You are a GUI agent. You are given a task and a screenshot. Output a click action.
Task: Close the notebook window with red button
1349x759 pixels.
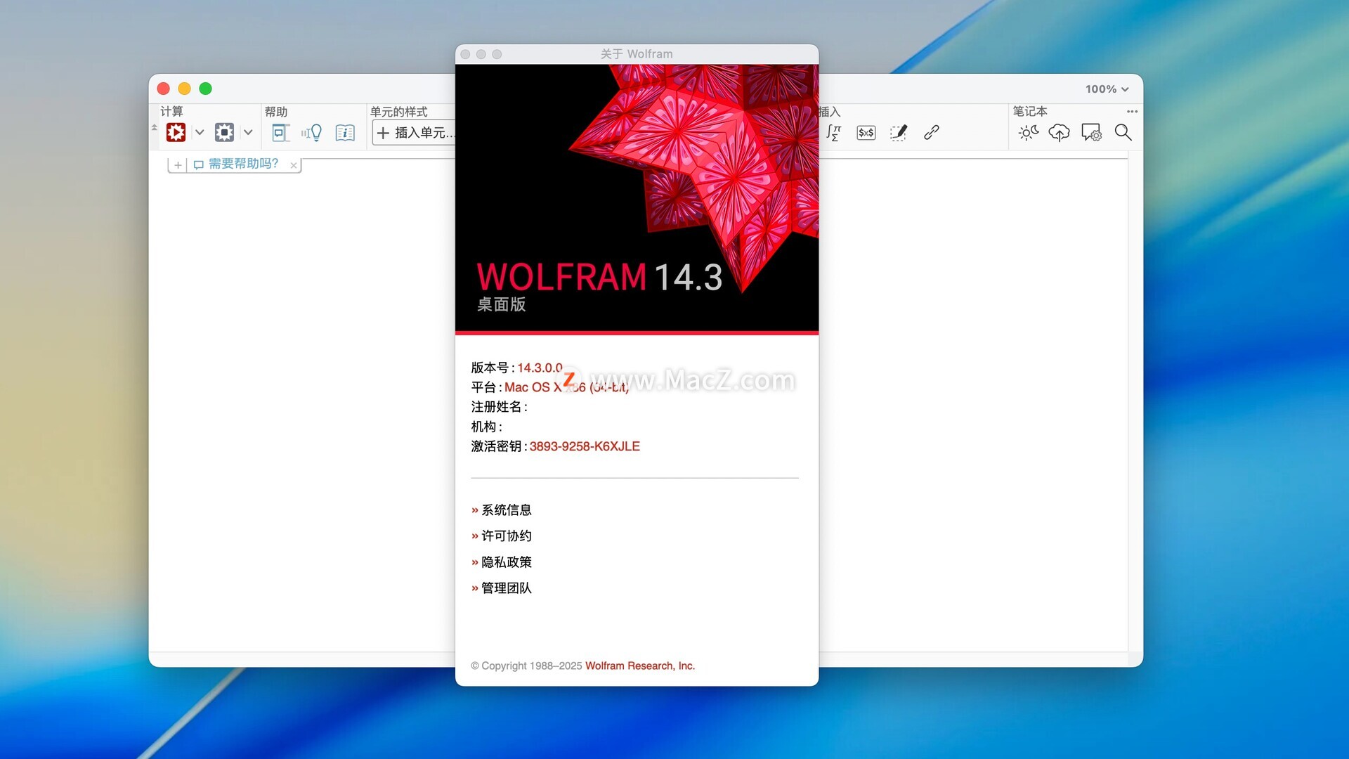(163, 89)
